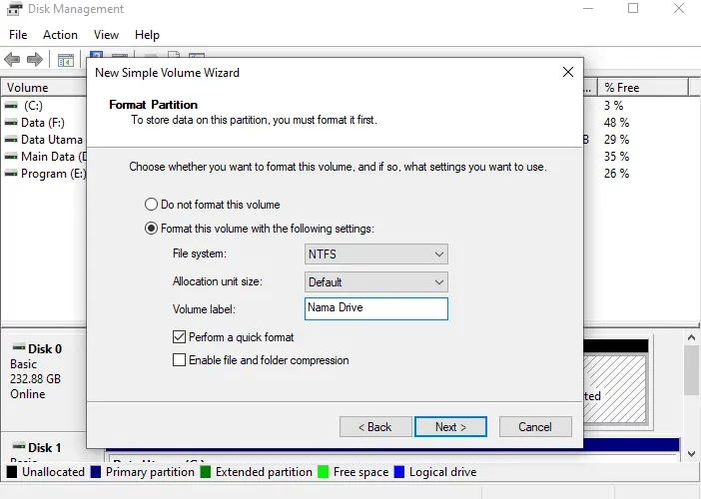Click the Disk 0 drive icon

pos(19,347)
